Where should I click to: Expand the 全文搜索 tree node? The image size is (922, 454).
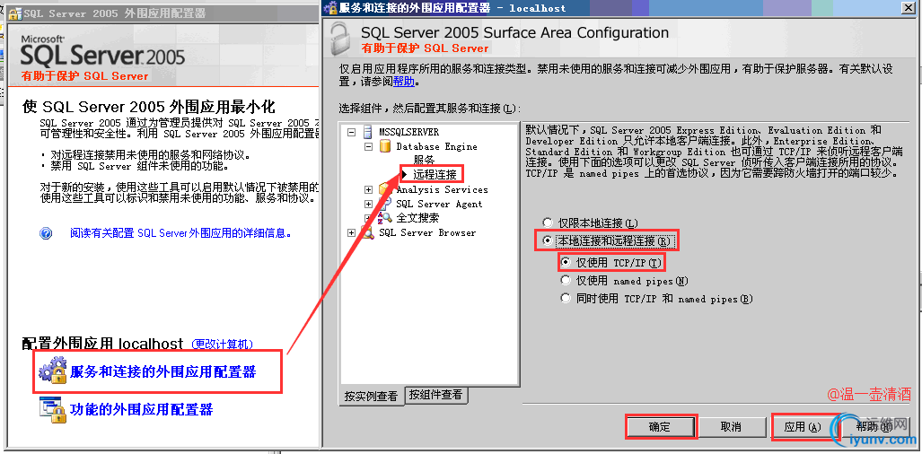369,218
